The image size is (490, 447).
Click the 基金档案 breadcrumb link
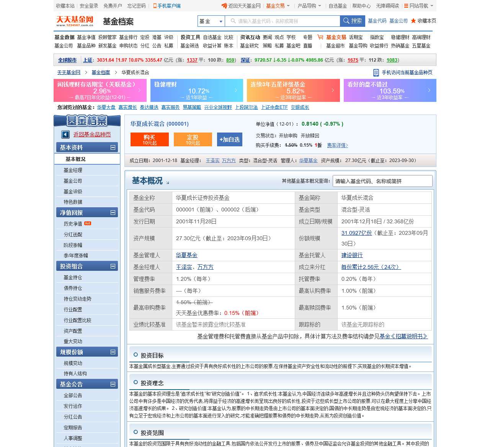click(x=101, y=72)
